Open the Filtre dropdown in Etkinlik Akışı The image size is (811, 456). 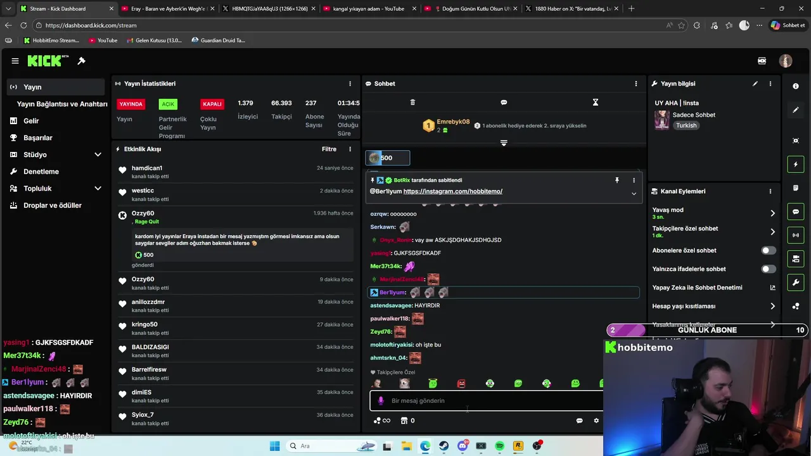coord(329,149)
